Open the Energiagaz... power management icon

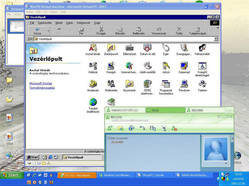pos(184,50)
